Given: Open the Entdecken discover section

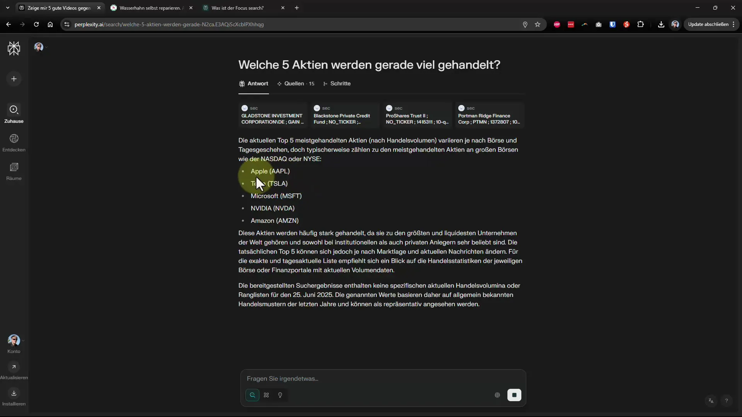Looking at the screenshot, I should 14,142.
